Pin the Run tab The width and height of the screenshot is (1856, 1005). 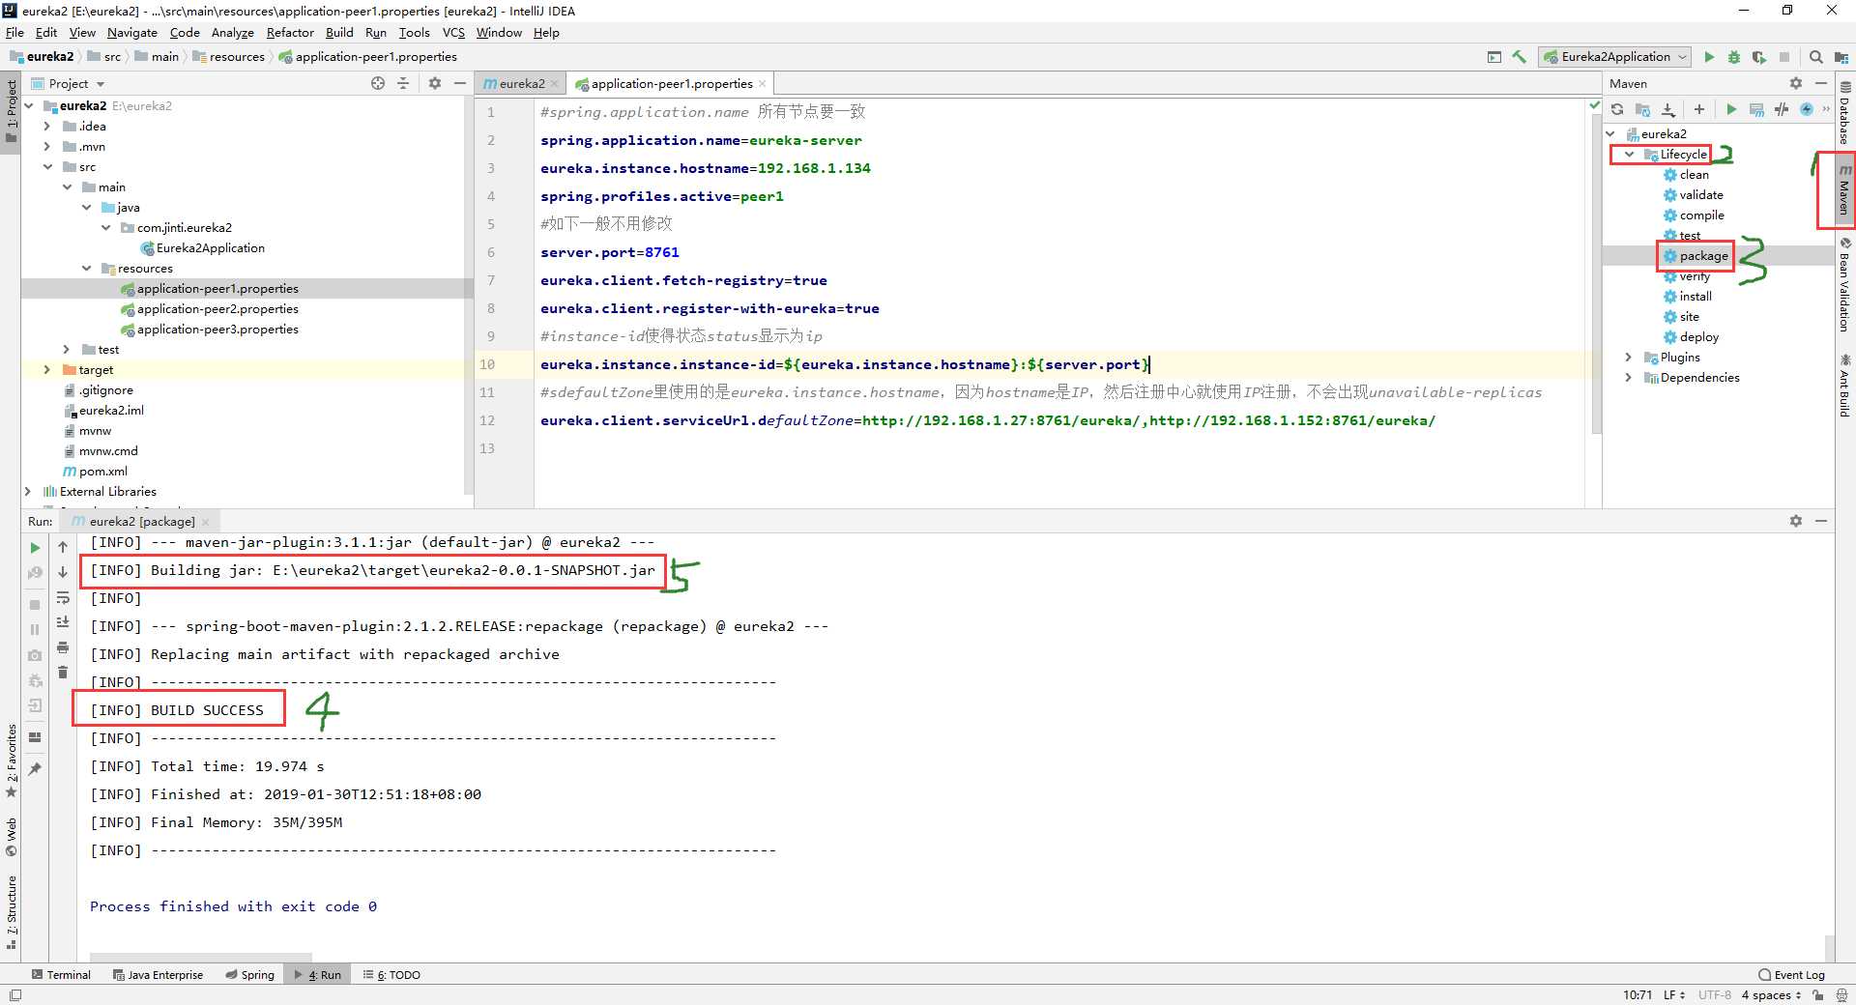coord(36,769)
